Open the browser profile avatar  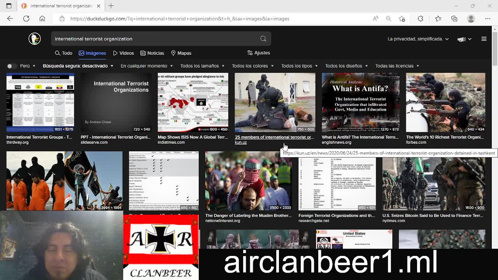pos(471,19)
